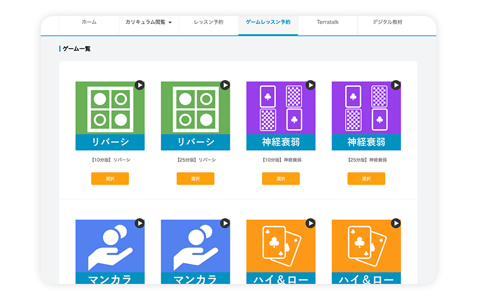
Task: Open the 10分版 リバーシ game thumbnail
Action: point(110,115)
